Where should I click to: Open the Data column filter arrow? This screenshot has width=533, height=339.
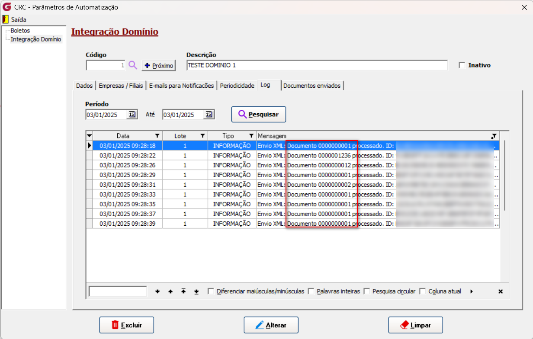[x=157, y=136]
